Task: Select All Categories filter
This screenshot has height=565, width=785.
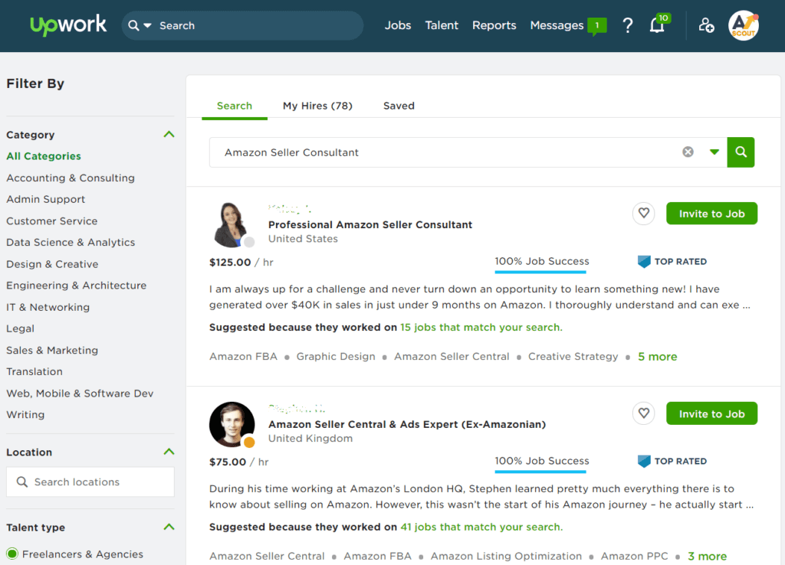Action: 44,156
